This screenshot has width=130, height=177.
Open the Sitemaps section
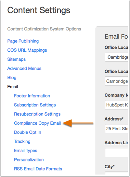[x=17, y=59]
